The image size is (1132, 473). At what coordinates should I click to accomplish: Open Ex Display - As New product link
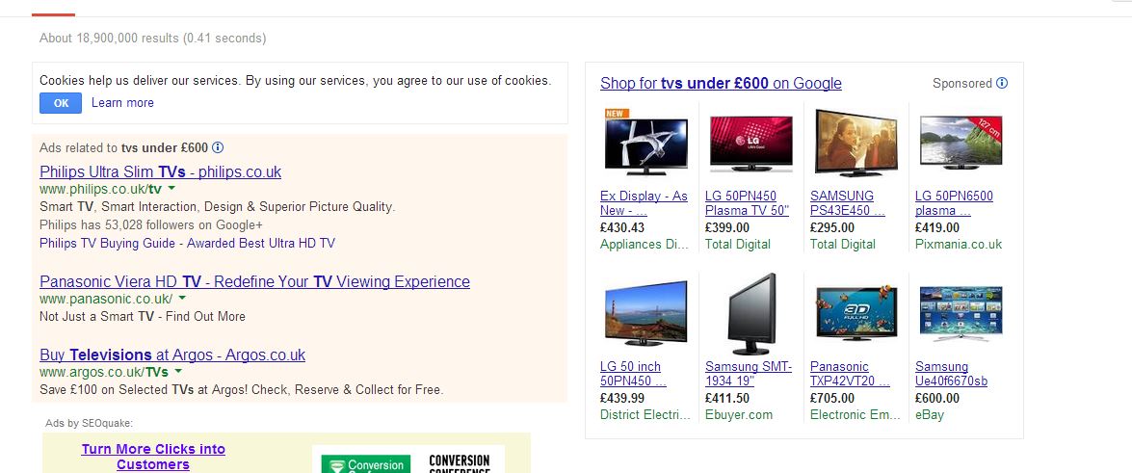[x=644, y=203]
